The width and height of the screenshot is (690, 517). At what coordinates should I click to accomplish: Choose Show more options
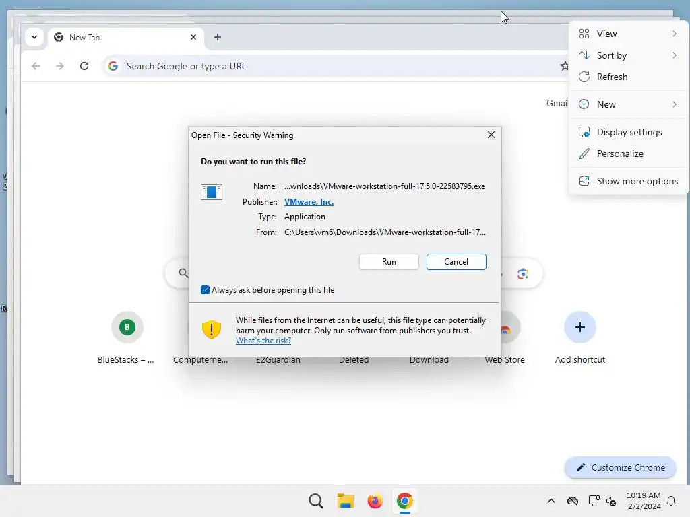coord(628,182)
